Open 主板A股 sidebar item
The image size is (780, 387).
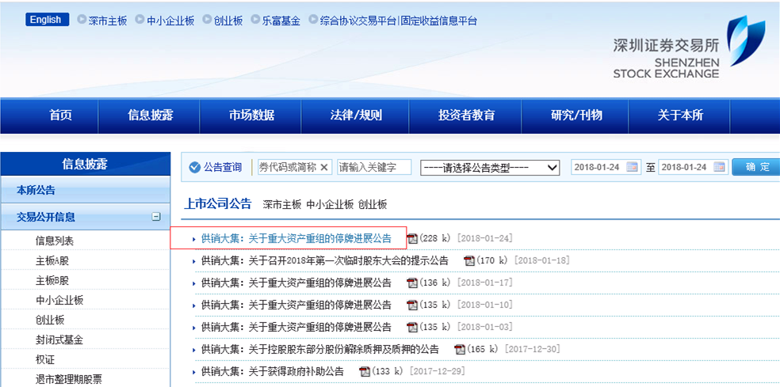[x=52, y=261]
